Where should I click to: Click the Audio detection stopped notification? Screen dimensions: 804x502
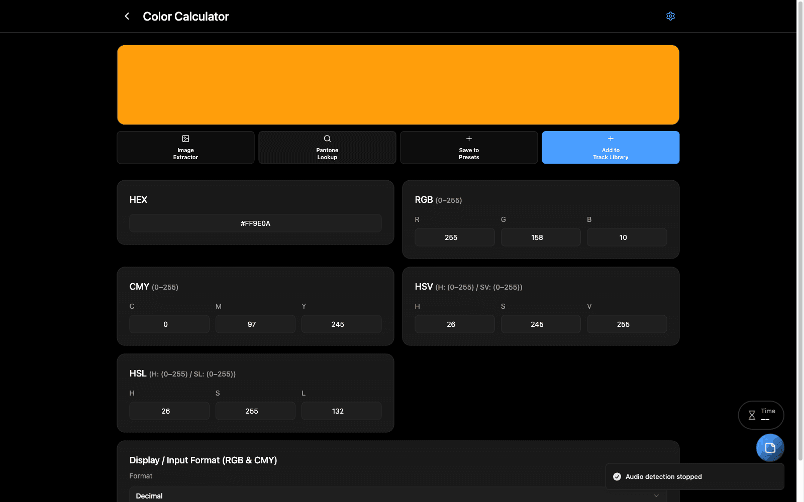[694, 476]
